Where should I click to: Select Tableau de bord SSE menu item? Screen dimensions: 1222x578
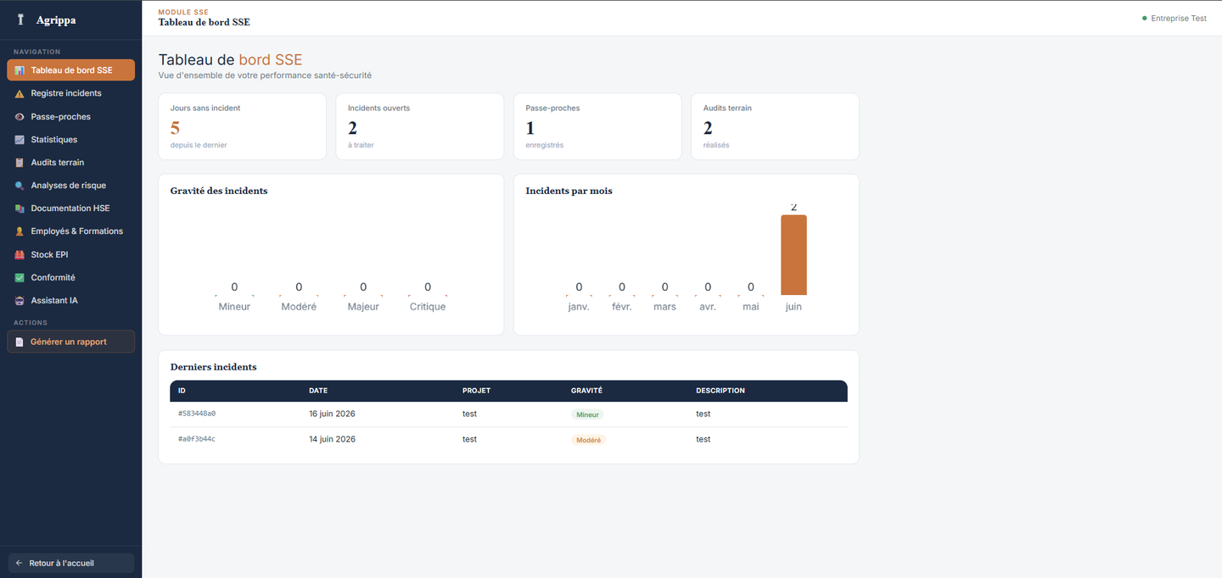(70, 70)
